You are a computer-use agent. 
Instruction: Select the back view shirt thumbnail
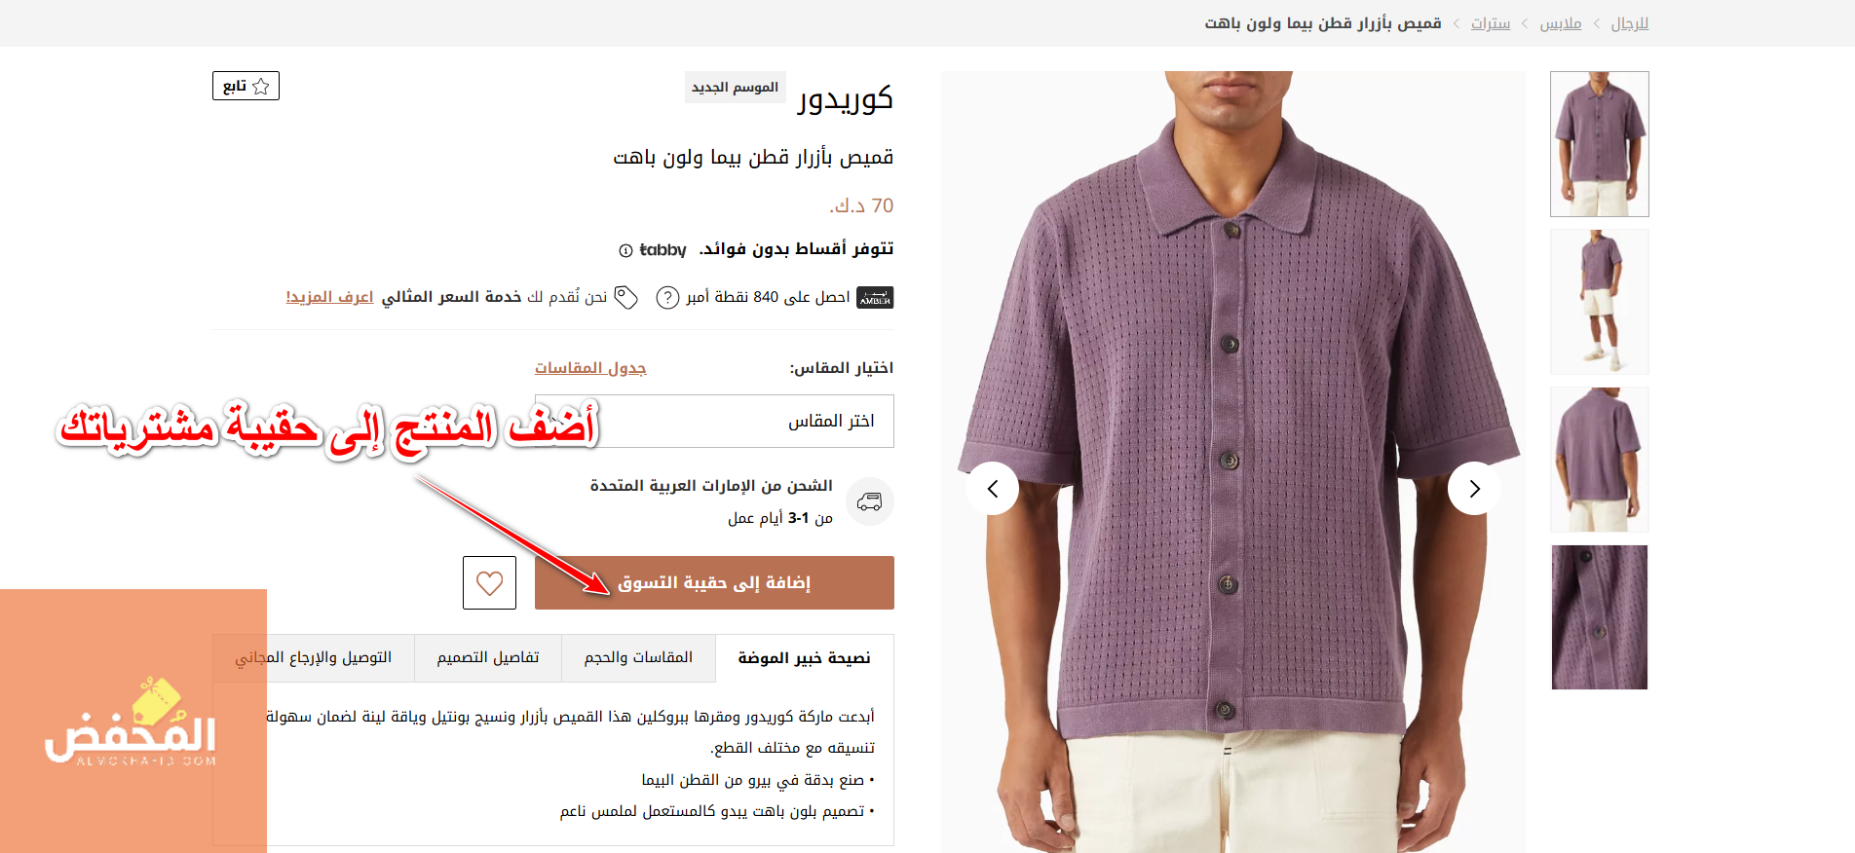point(1600,460)
